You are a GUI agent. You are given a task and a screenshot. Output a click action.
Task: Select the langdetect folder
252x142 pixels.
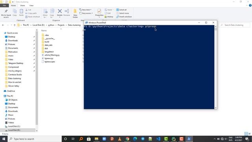[x=49, y=52]
